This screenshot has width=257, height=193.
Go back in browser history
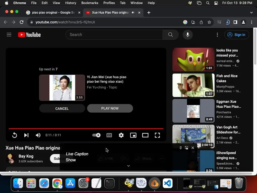click(x=6, y=22)
